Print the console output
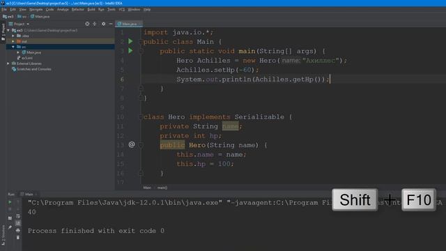Screen dimensions: 446x251 point(18,231)
